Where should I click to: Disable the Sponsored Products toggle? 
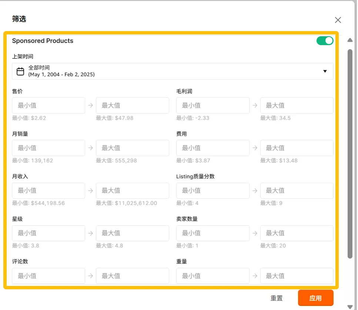tap(325, 41)
